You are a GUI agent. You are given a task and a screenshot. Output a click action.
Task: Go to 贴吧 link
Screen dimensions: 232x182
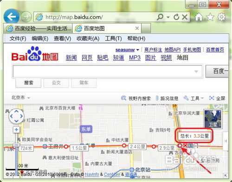point(103,58)
